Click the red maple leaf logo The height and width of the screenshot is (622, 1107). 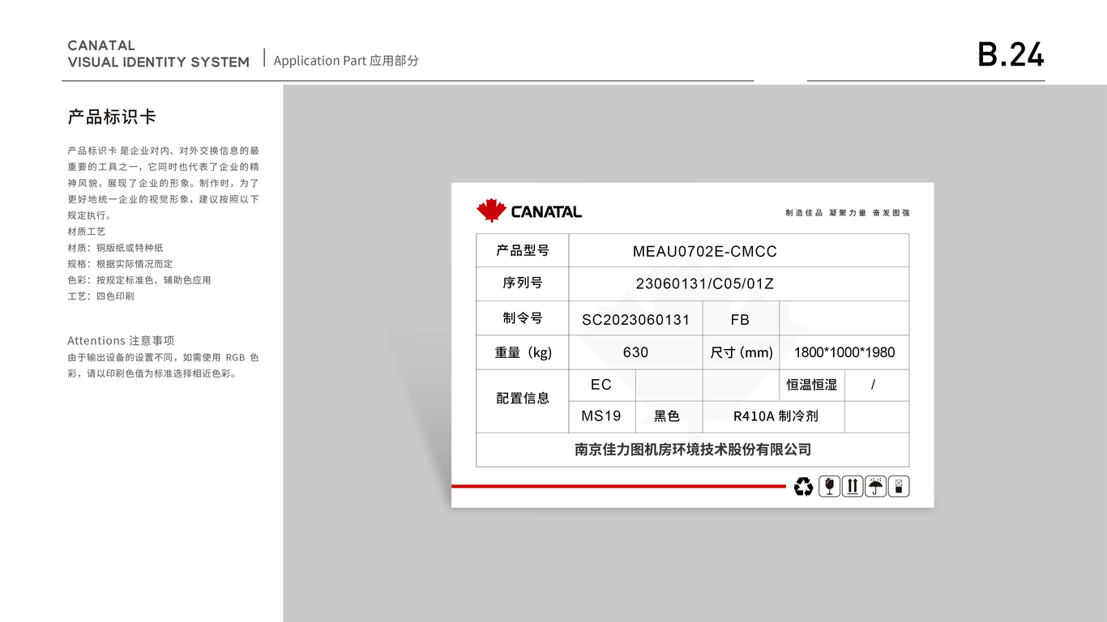tap(491, 211)
